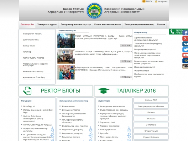The width and height of the screenshot is (188, 141).
Task: Click the graduation cap icon in Талапкер banner
Action: click(x=103, y=91)
